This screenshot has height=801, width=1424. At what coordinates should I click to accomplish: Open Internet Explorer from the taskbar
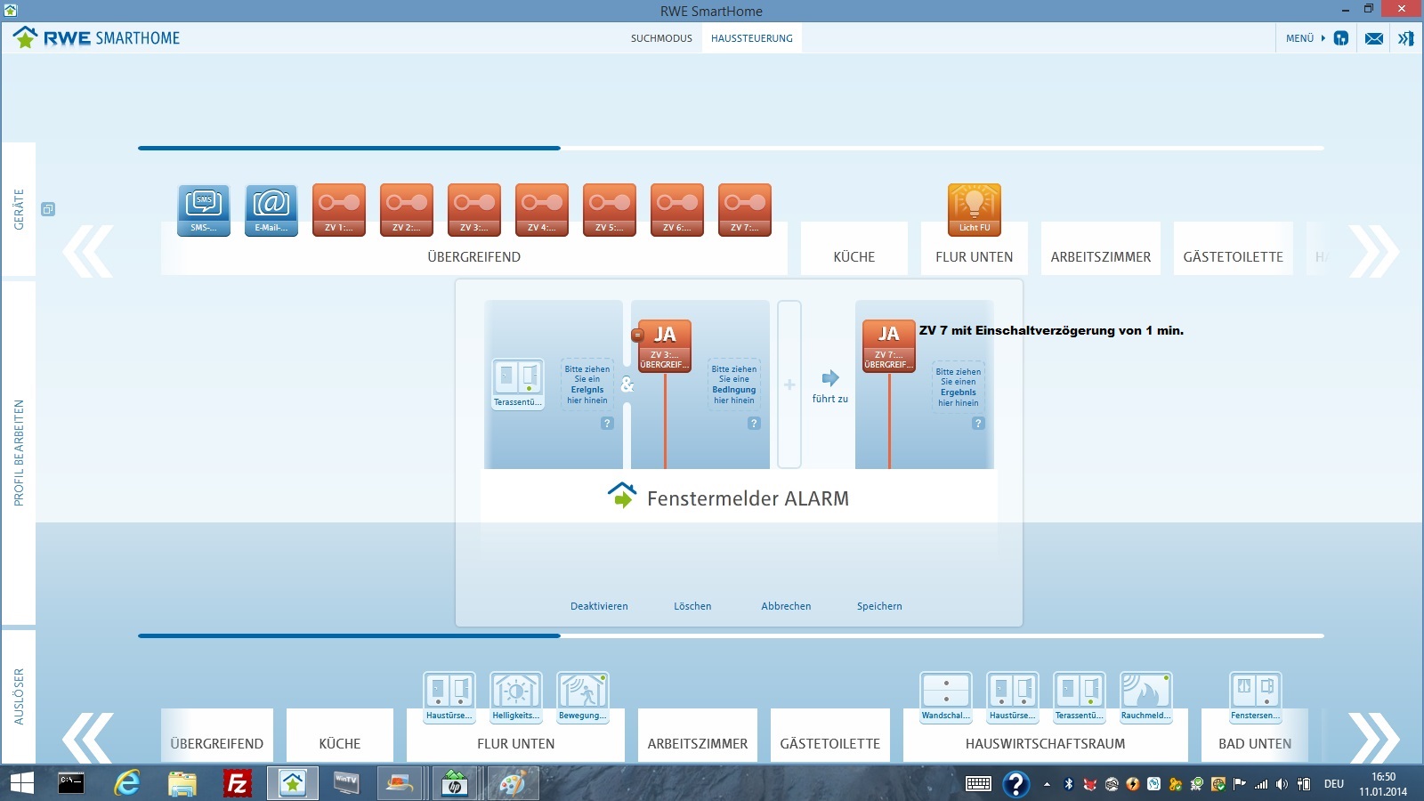point(126,783)
